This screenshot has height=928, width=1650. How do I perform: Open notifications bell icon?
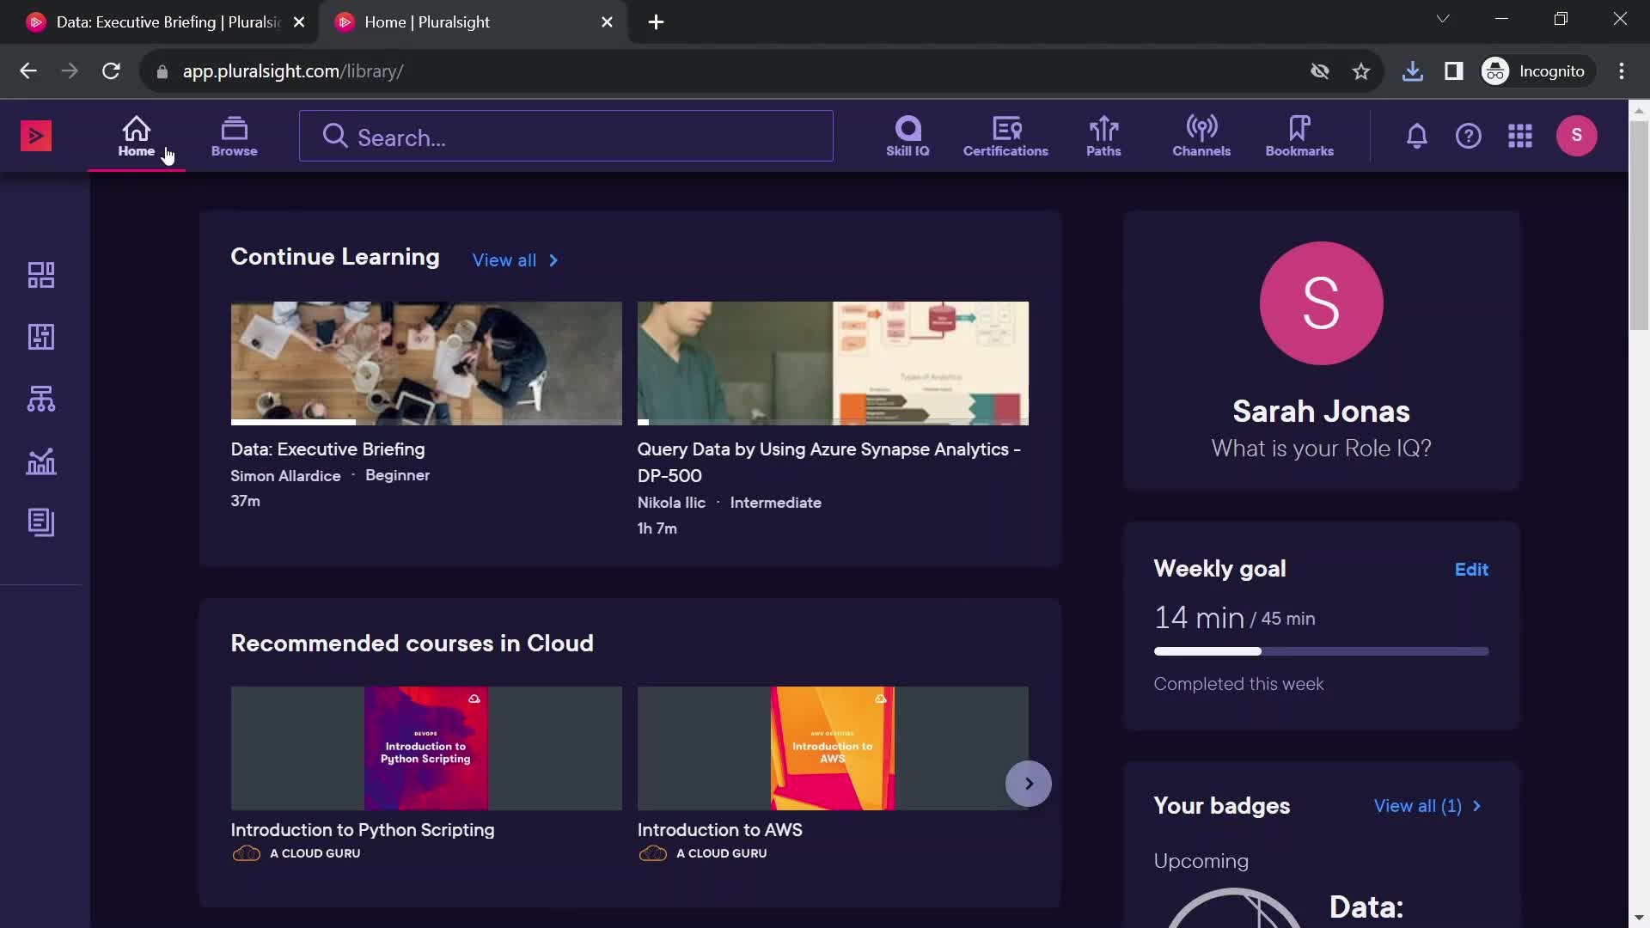(1415, 135)
